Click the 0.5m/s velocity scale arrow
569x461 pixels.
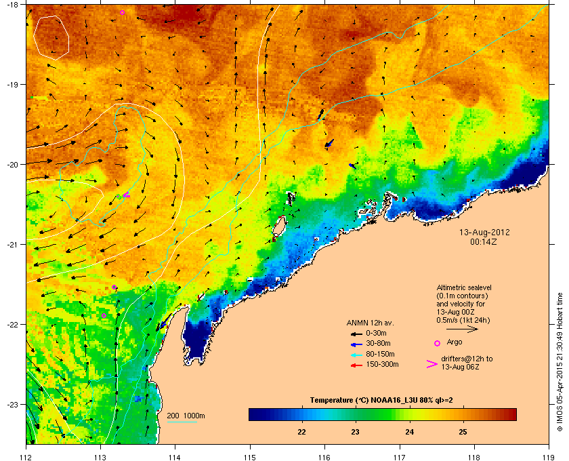462,329
